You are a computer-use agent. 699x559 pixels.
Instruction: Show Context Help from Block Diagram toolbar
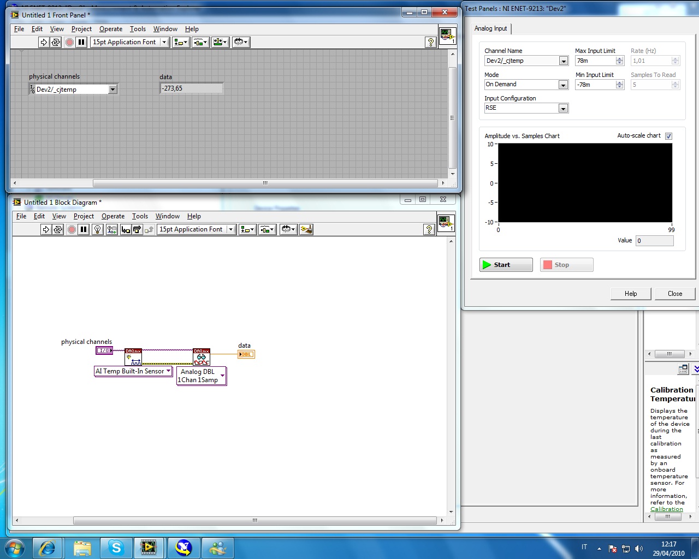click(429, 229)
